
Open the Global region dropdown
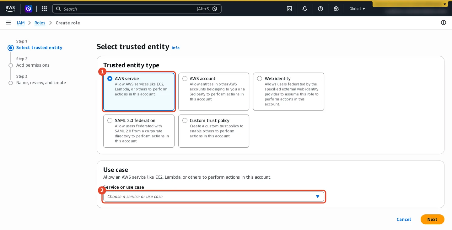pos(357,9)
